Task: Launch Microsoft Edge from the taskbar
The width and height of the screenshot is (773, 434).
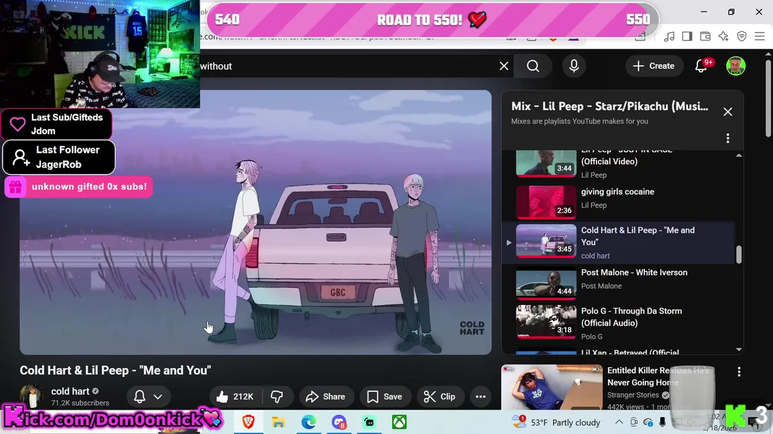Action: pos(309,422)
